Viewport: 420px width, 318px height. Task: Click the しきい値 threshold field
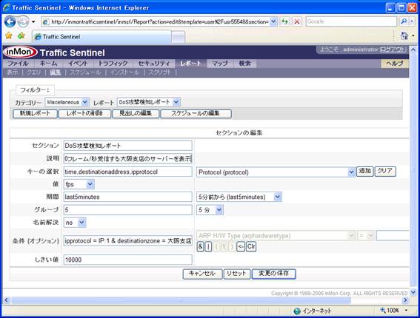127,260
